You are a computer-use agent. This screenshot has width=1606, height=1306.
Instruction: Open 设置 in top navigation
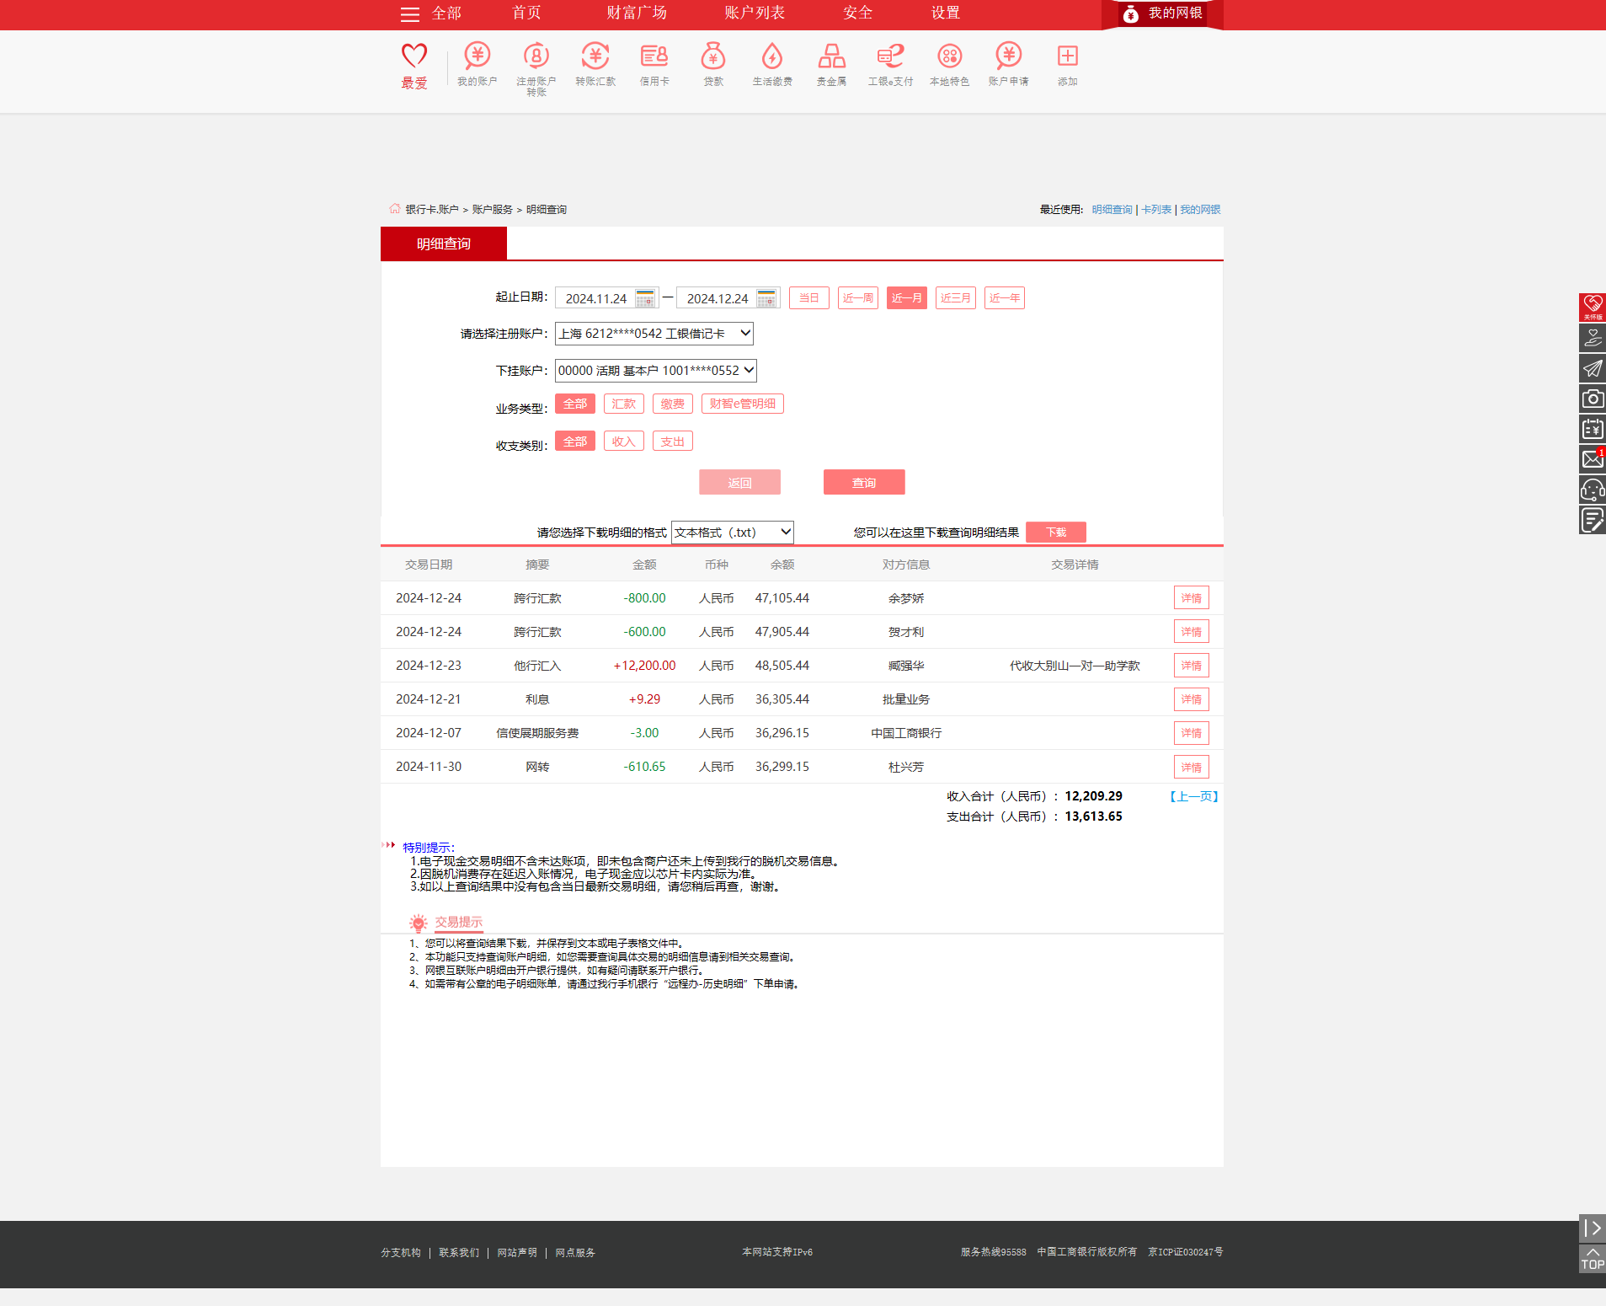click(x=946, y=13)
